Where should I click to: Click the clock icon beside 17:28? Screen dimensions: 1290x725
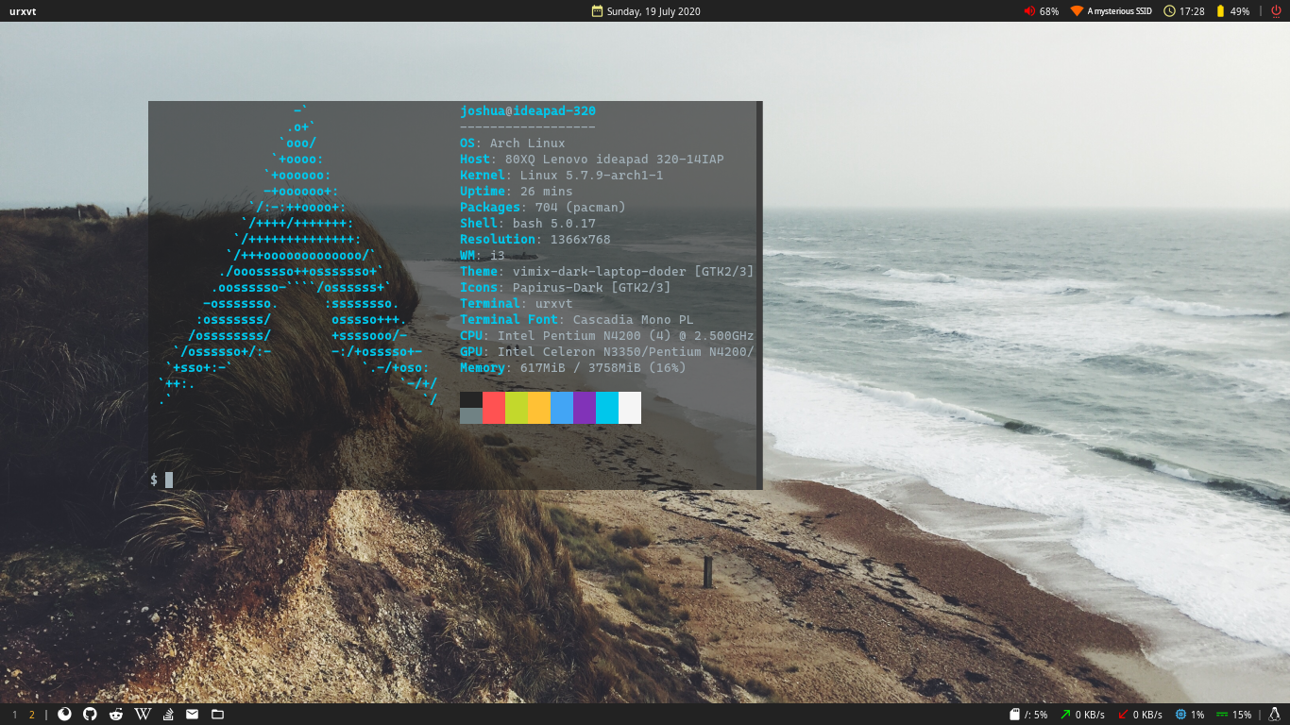click(1169, 11)
